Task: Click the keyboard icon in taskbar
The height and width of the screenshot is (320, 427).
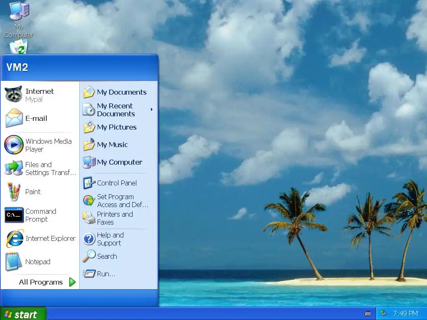Action: [368, 313]
